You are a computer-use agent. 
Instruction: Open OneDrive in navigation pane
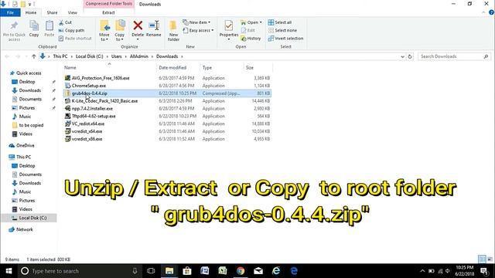pos(25,146)
